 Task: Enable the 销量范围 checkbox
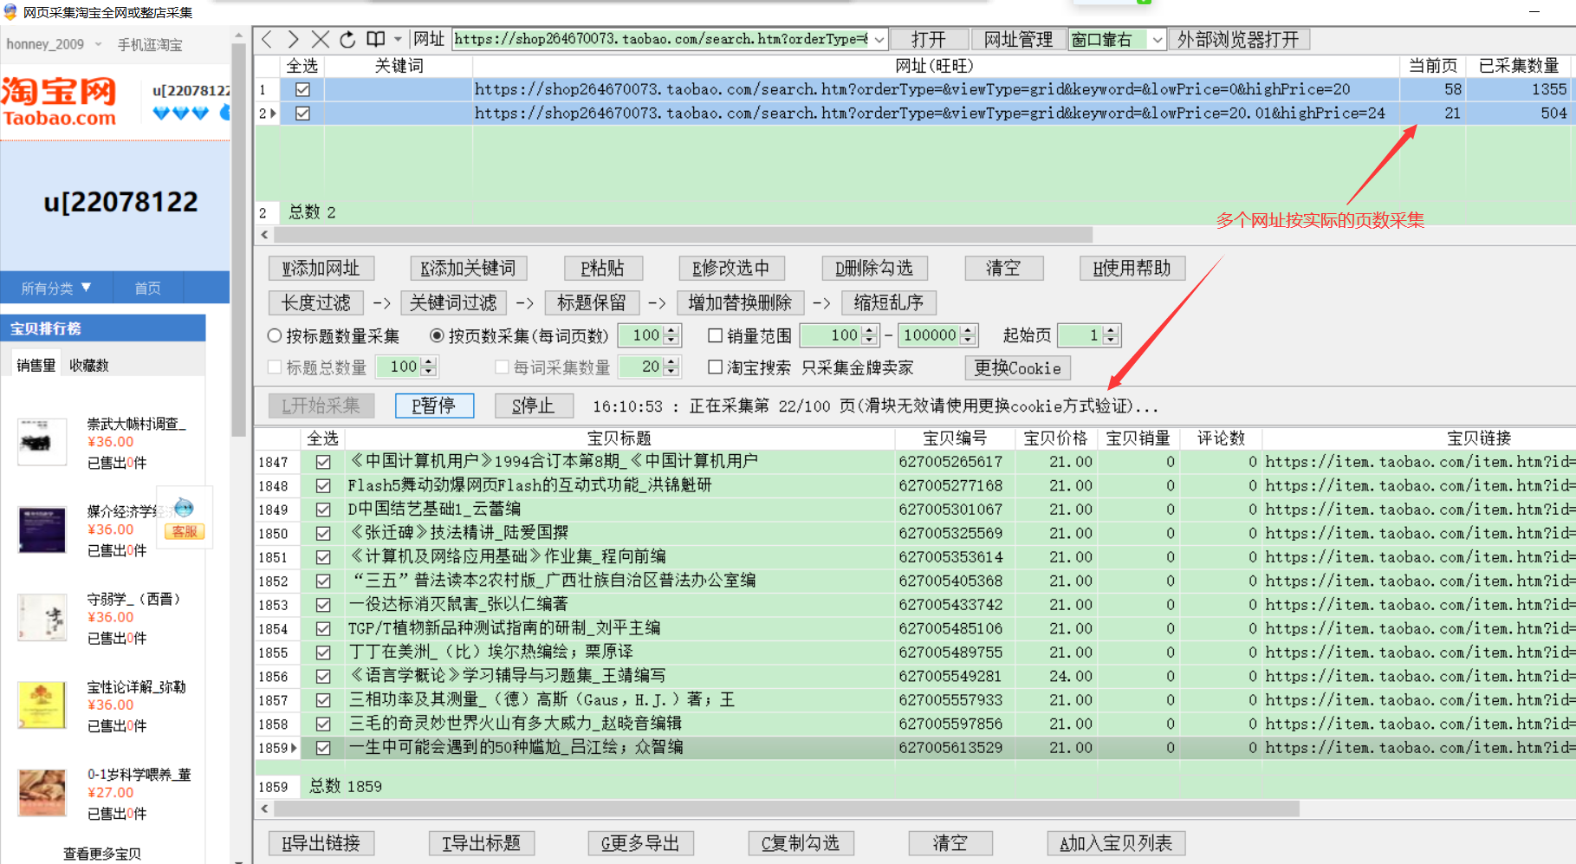[x=715, y=335]
